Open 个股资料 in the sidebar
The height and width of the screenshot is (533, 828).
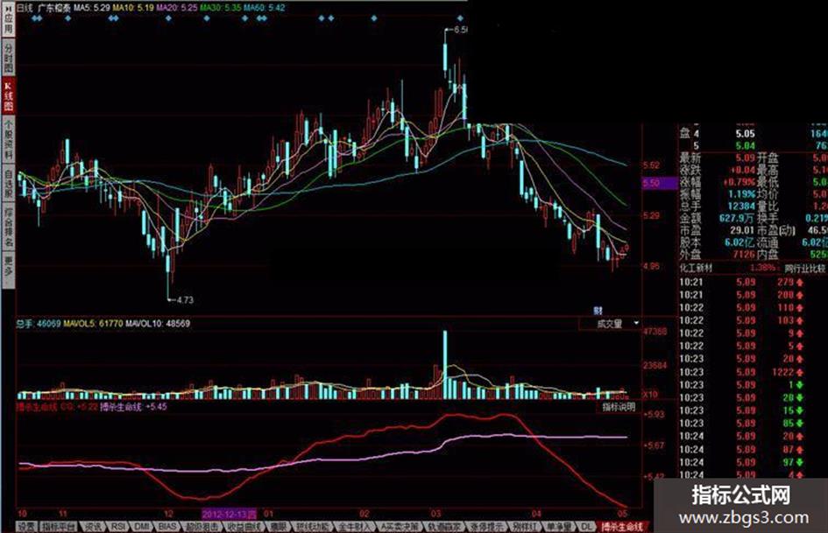pos(8,140)
